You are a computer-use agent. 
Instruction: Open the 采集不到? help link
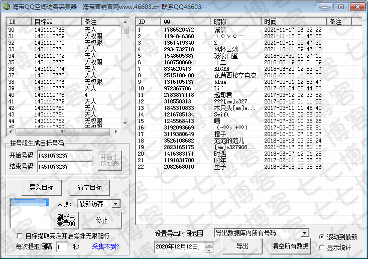coord(105,246)
